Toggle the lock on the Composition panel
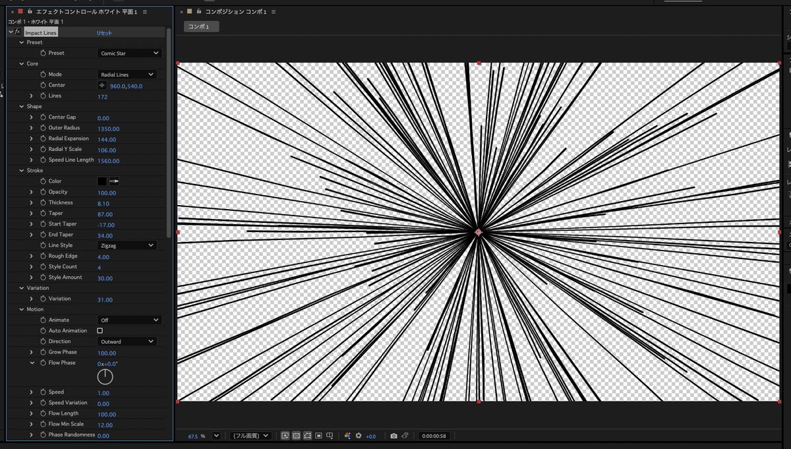 (199, 12)
